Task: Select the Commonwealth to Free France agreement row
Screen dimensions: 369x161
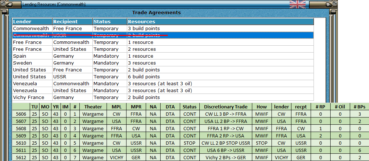Action: coord(163,29)
